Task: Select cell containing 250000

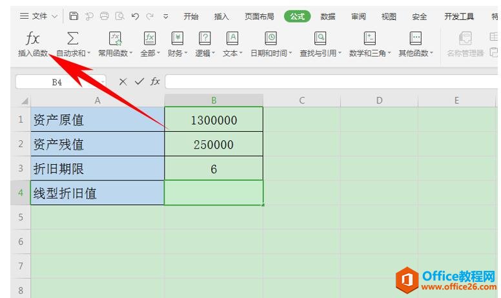Action: click(214, 144)
